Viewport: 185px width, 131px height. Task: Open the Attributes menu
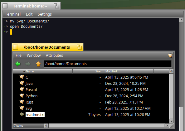click(x=54, y=56)
